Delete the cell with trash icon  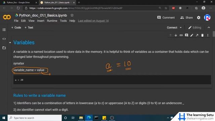tap(202, 35)
